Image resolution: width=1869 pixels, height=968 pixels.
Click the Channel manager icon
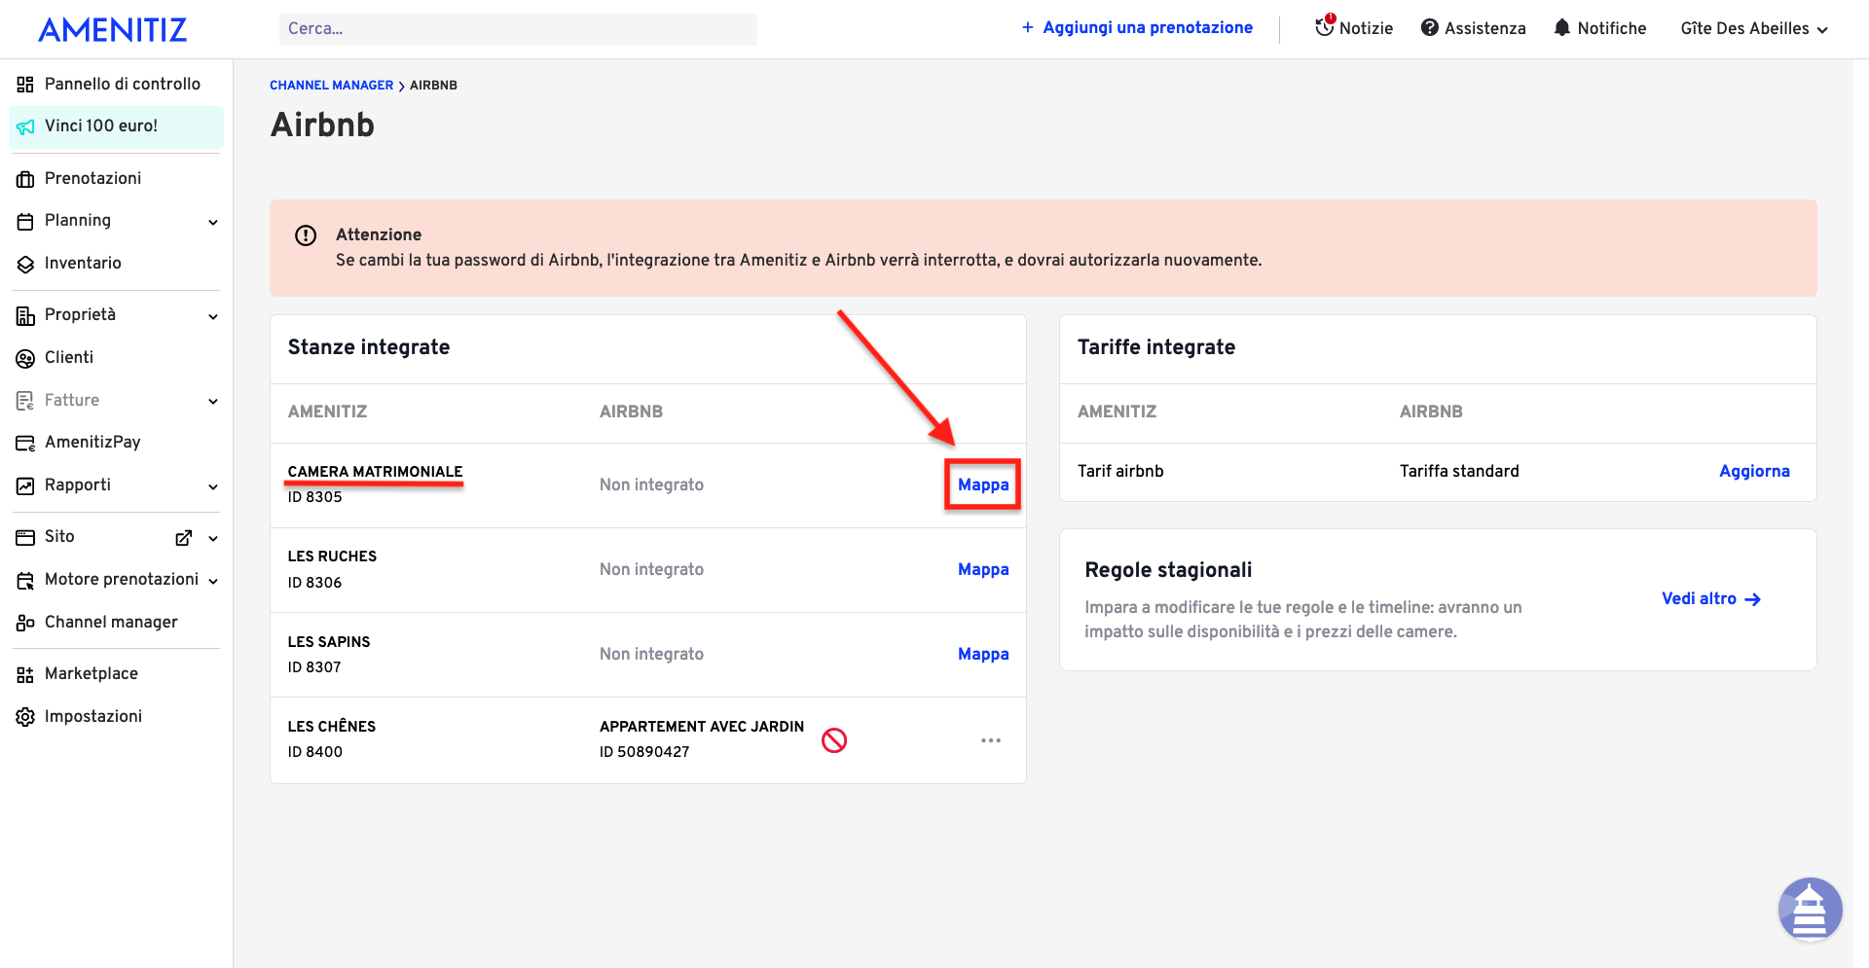25,623
